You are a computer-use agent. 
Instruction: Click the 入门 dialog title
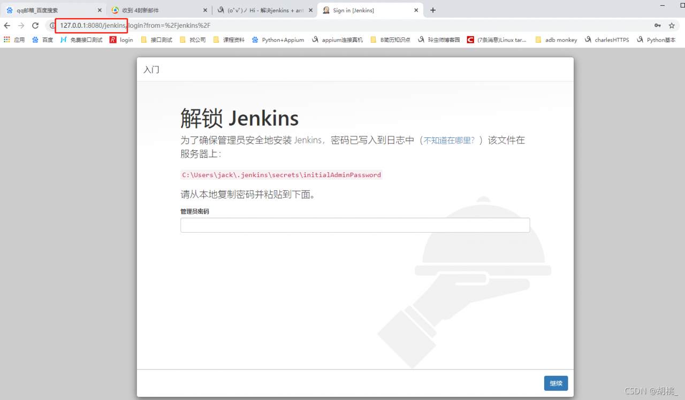tap(151, 70)
